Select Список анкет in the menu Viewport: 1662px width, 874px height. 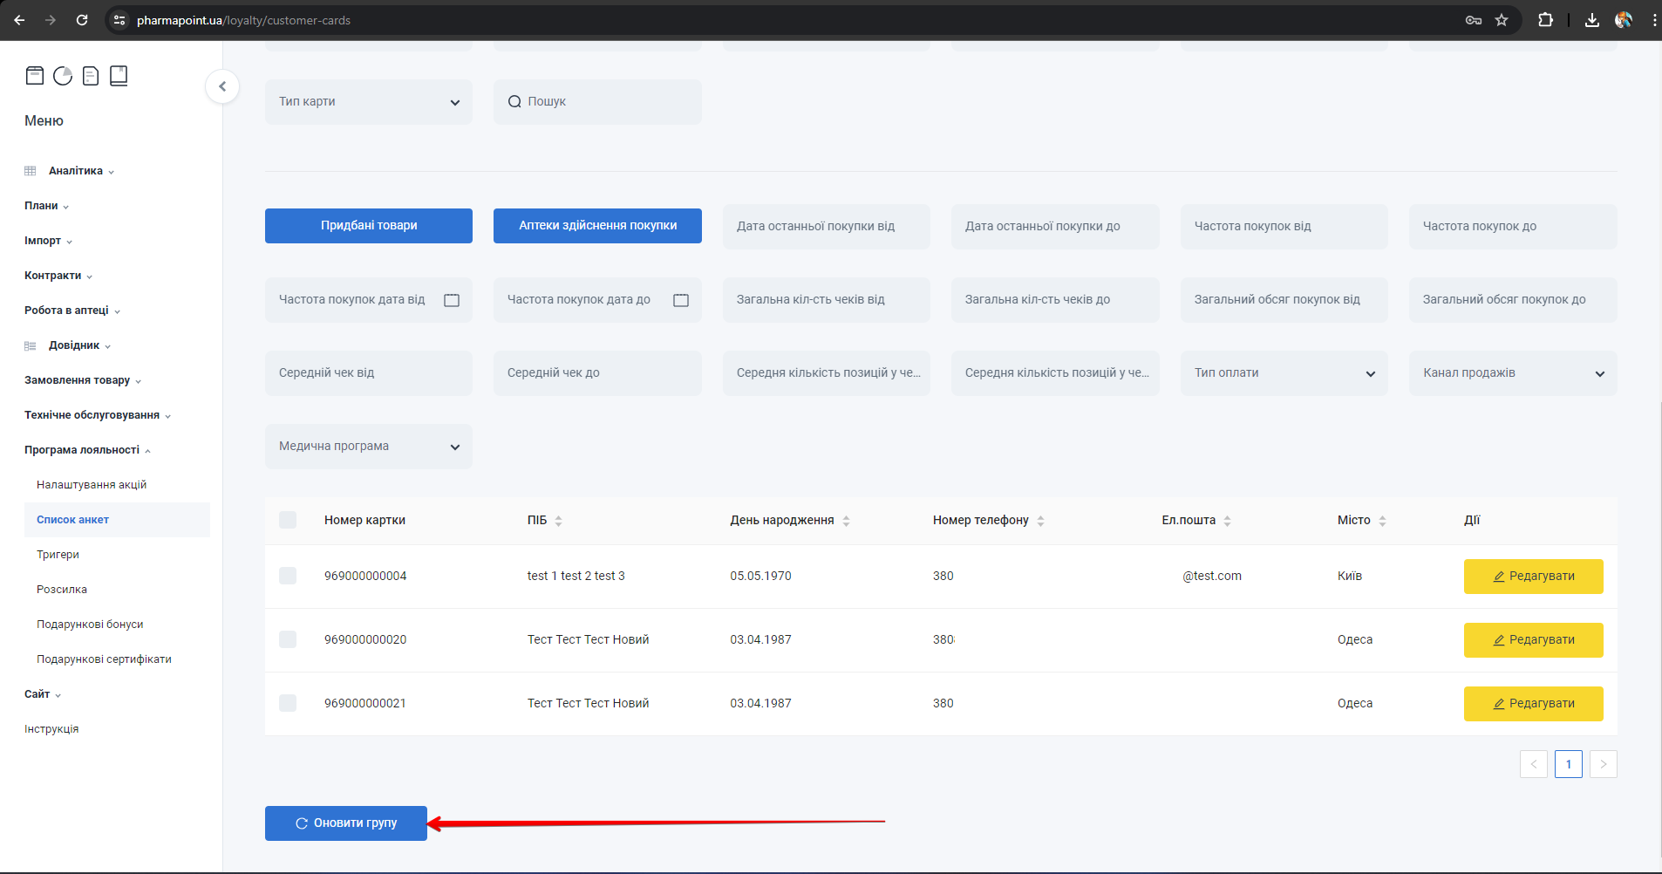(x=117, y=520)
